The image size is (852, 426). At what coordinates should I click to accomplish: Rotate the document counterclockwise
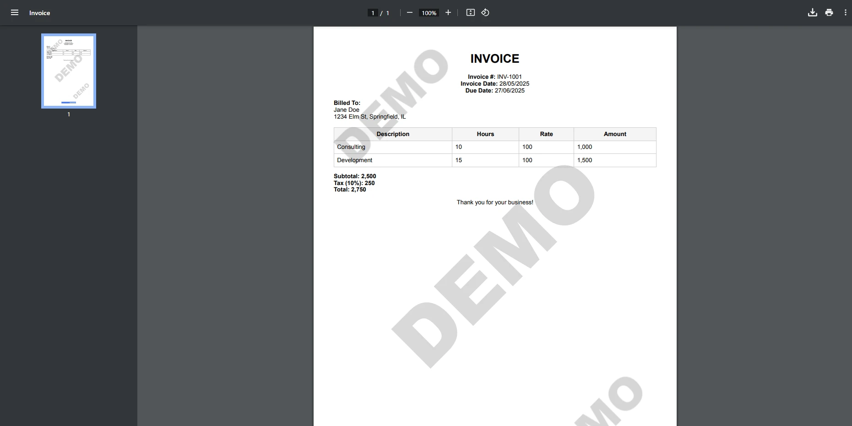coord(485,13)
